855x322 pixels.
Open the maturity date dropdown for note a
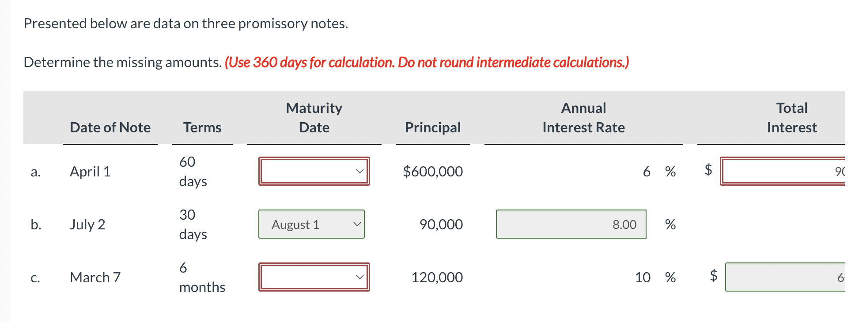click(x=314, y=171)
